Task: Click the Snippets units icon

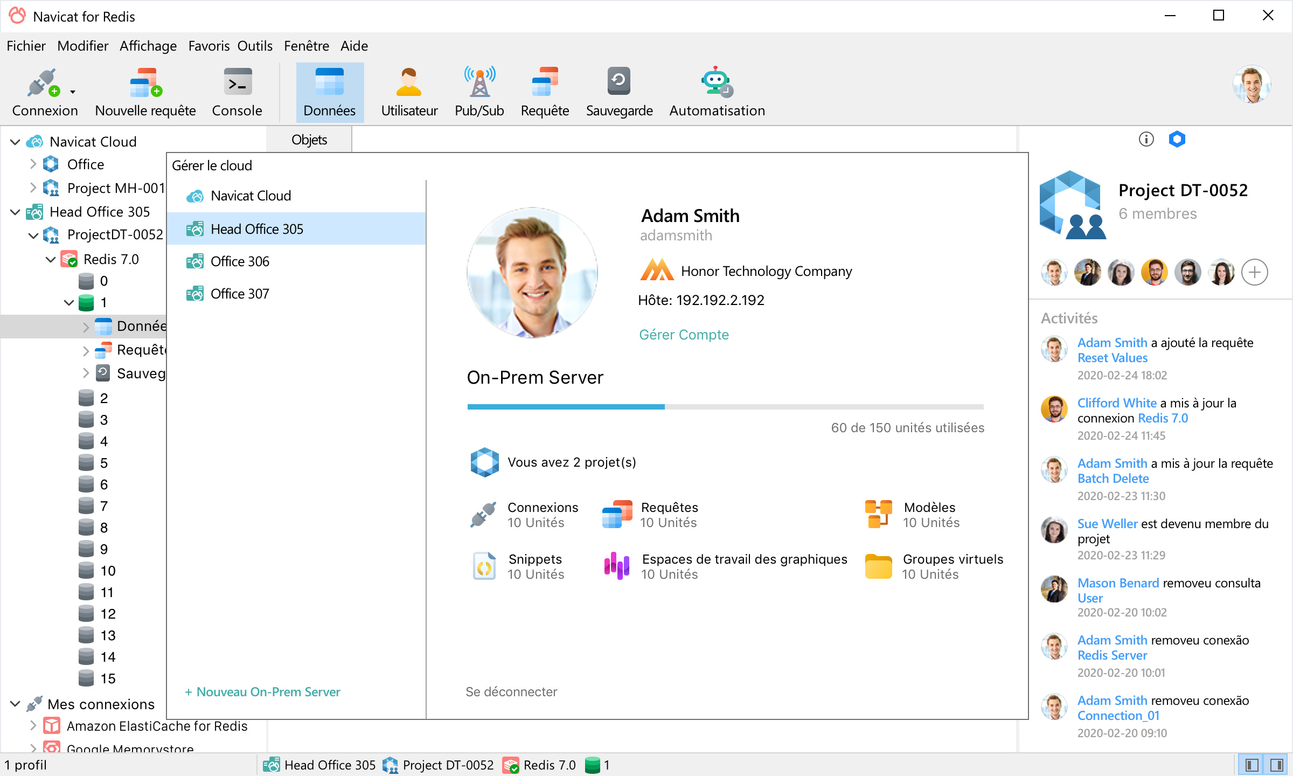Action: point(484,566)
